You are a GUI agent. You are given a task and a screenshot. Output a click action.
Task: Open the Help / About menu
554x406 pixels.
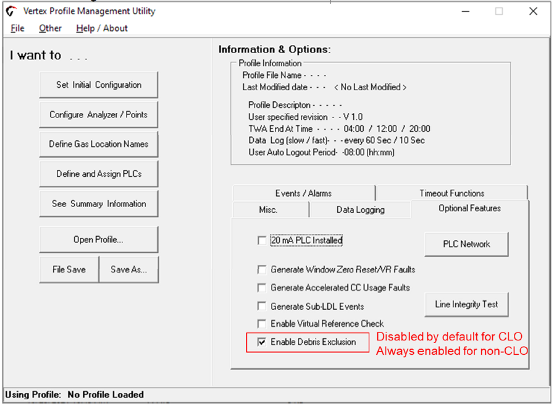click(102, 28)
